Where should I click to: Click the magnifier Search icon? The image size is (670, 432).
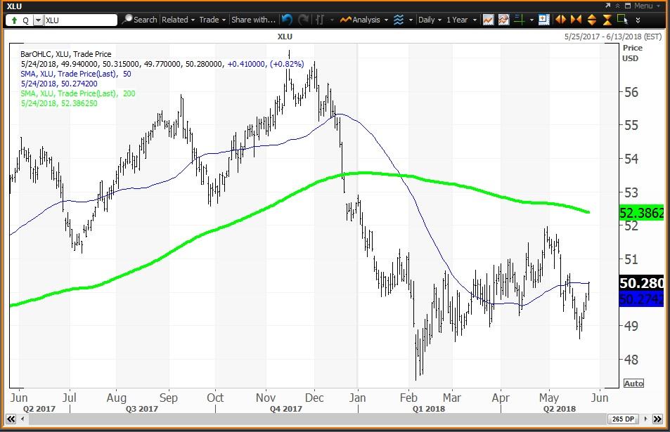pyautogui.click(x=127, y=20)
